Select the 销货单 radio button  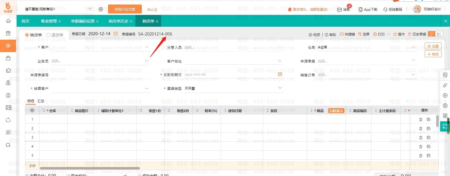pyautogui.click(x=27, y=35)
